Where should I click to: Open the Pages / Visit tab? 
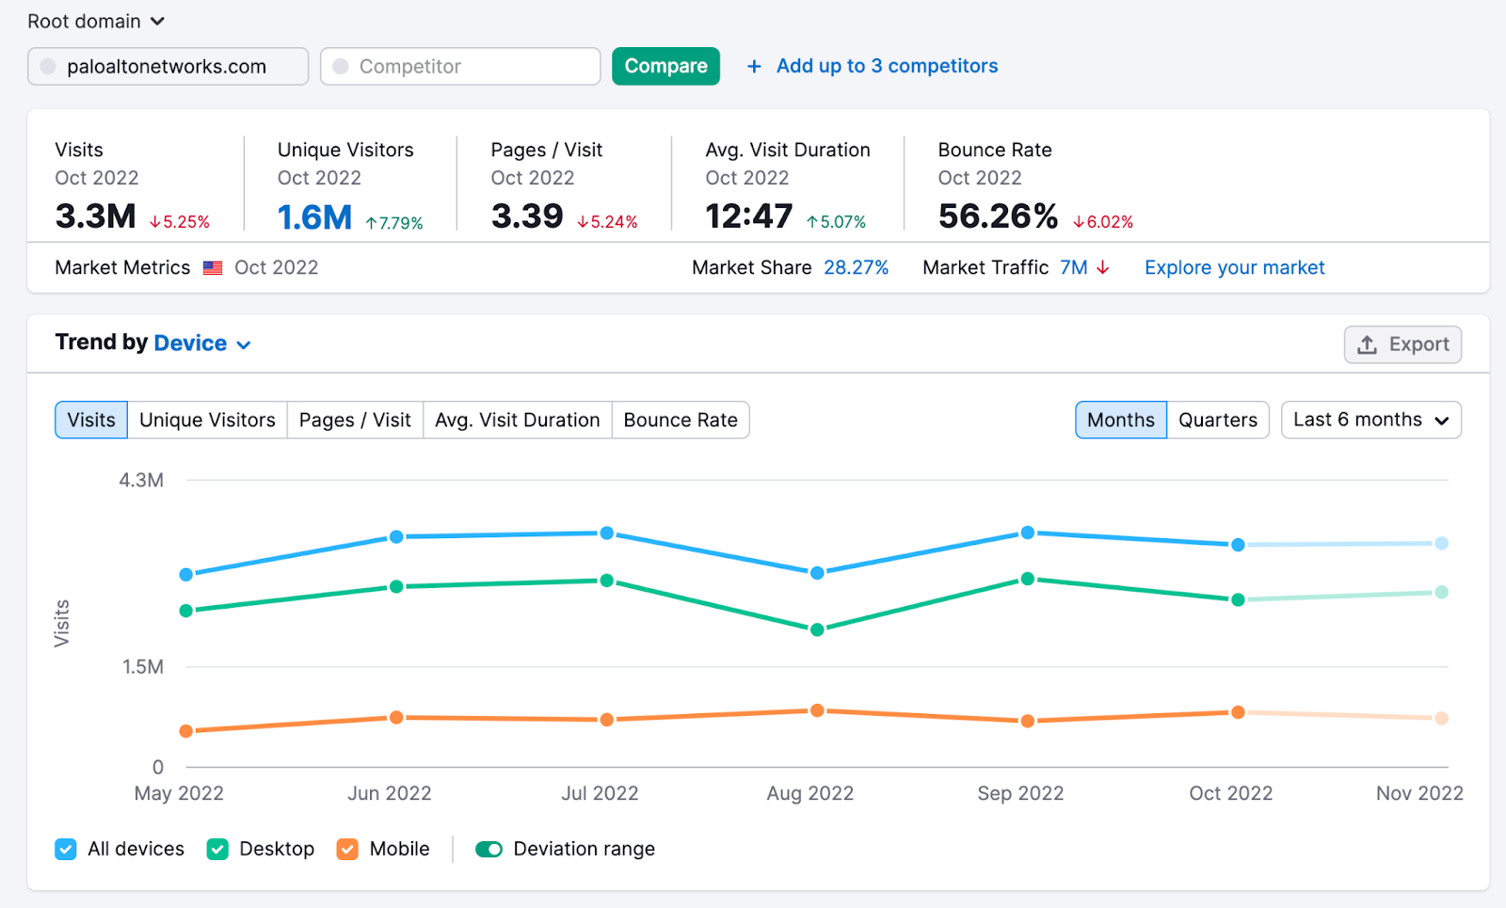pos(355,420)
